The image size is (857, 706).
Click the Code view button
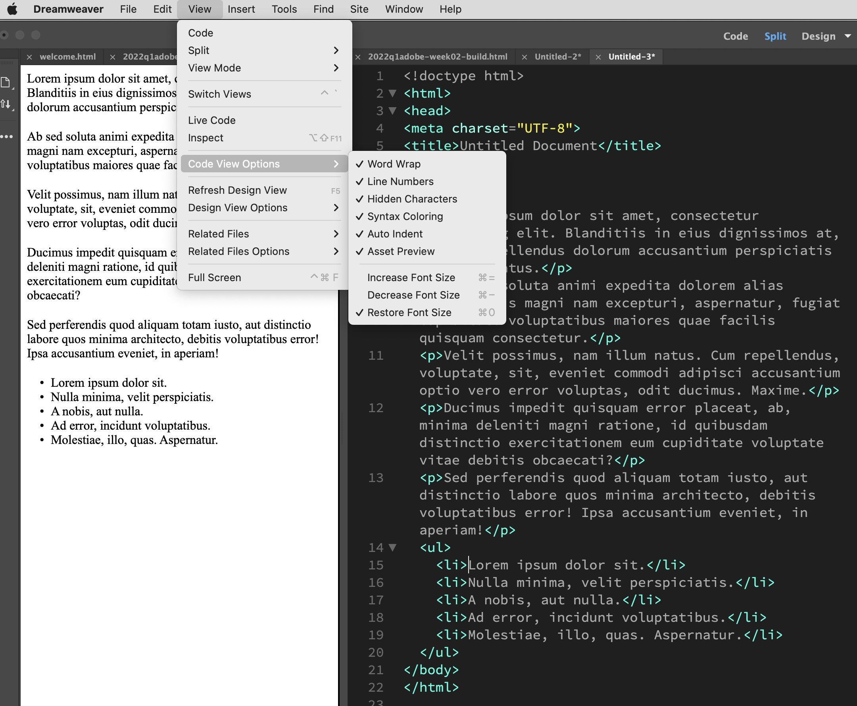point(736,36)
